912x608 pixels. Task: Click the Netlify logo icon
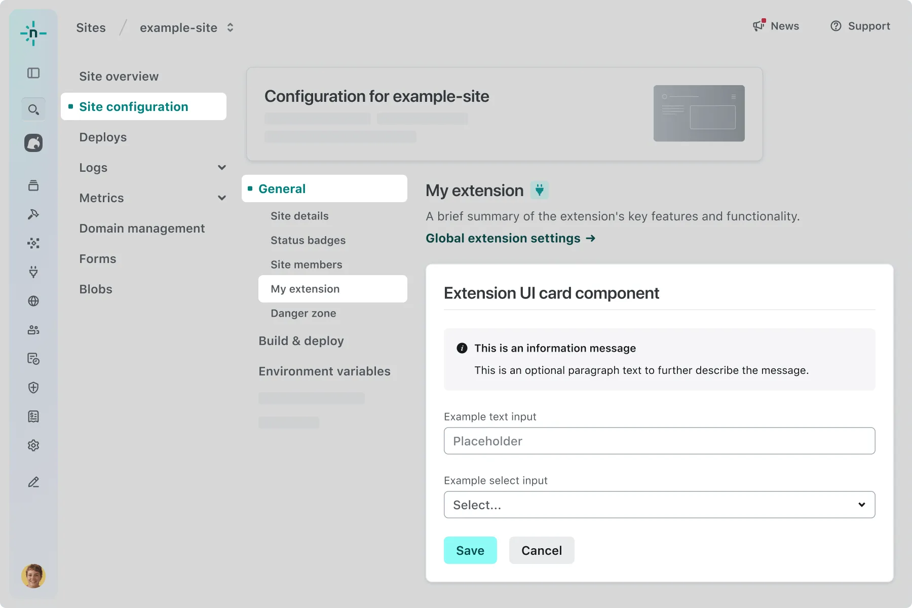33,33
